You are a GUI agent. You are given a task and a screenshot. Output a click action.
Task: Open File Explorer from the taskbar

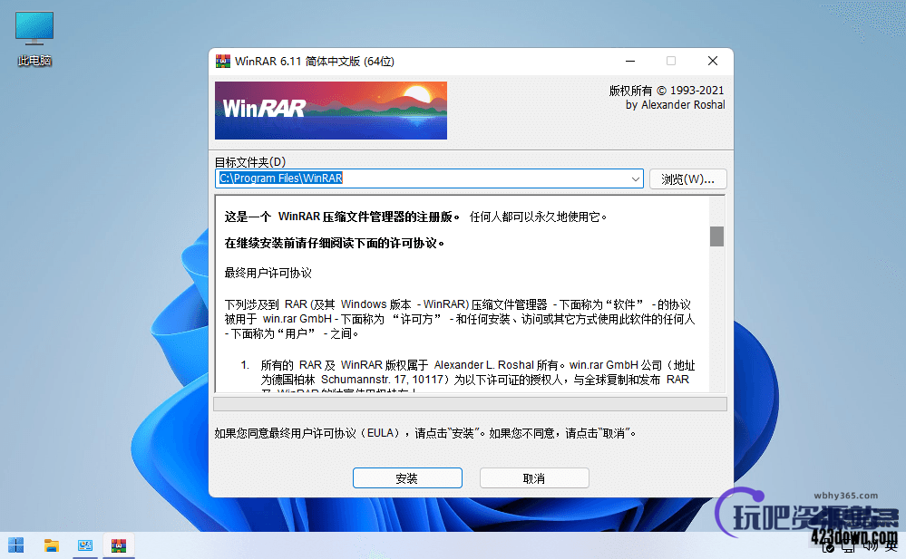(52, 545)
